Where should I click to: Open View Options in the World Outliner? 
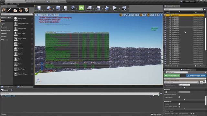[x=200, y=66]
